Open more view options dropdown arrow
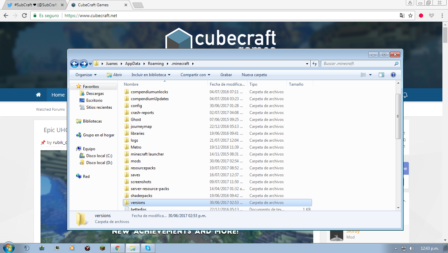The width and height of the screenshot is (448, 253). 370,75
